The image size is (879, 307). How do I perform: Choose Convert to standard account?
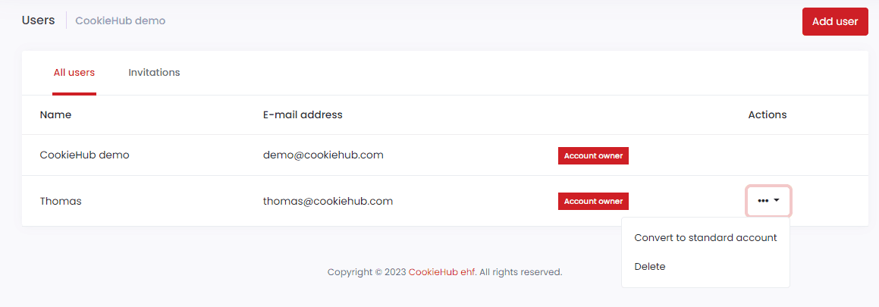[x=705, y=237]
